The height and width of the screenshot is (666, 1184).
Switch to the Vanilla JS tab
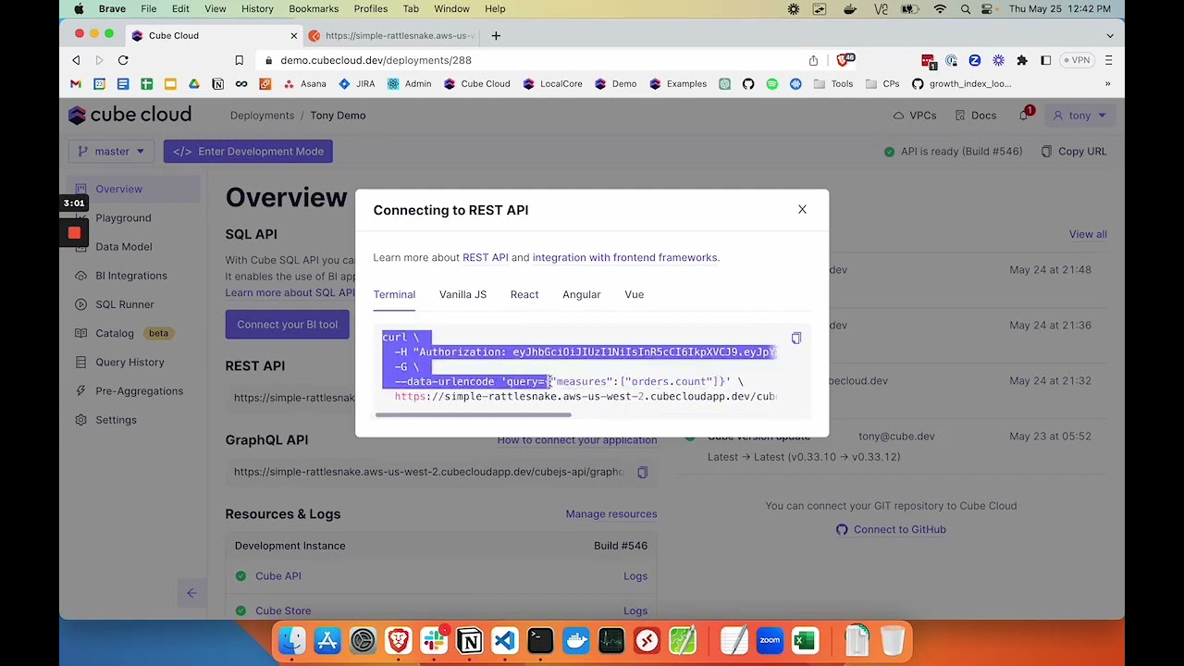pos(462,294)
